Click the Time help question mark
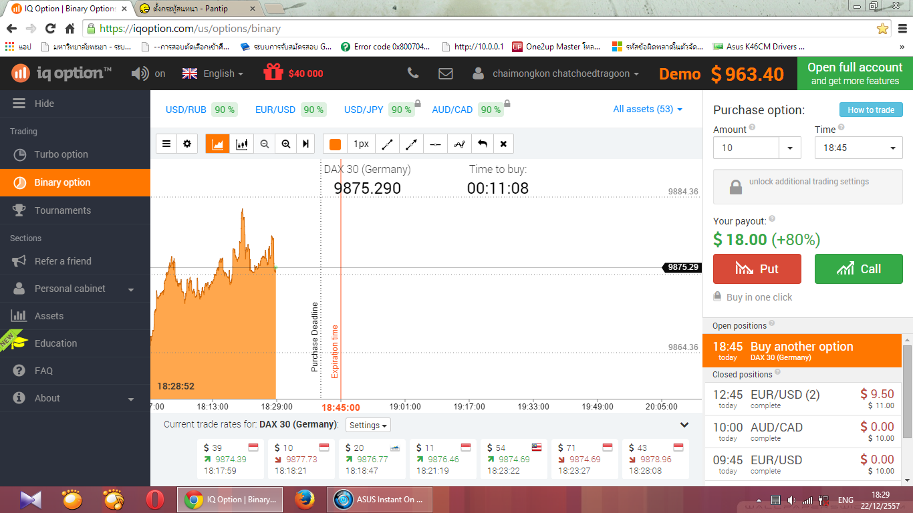 point(841,127)
